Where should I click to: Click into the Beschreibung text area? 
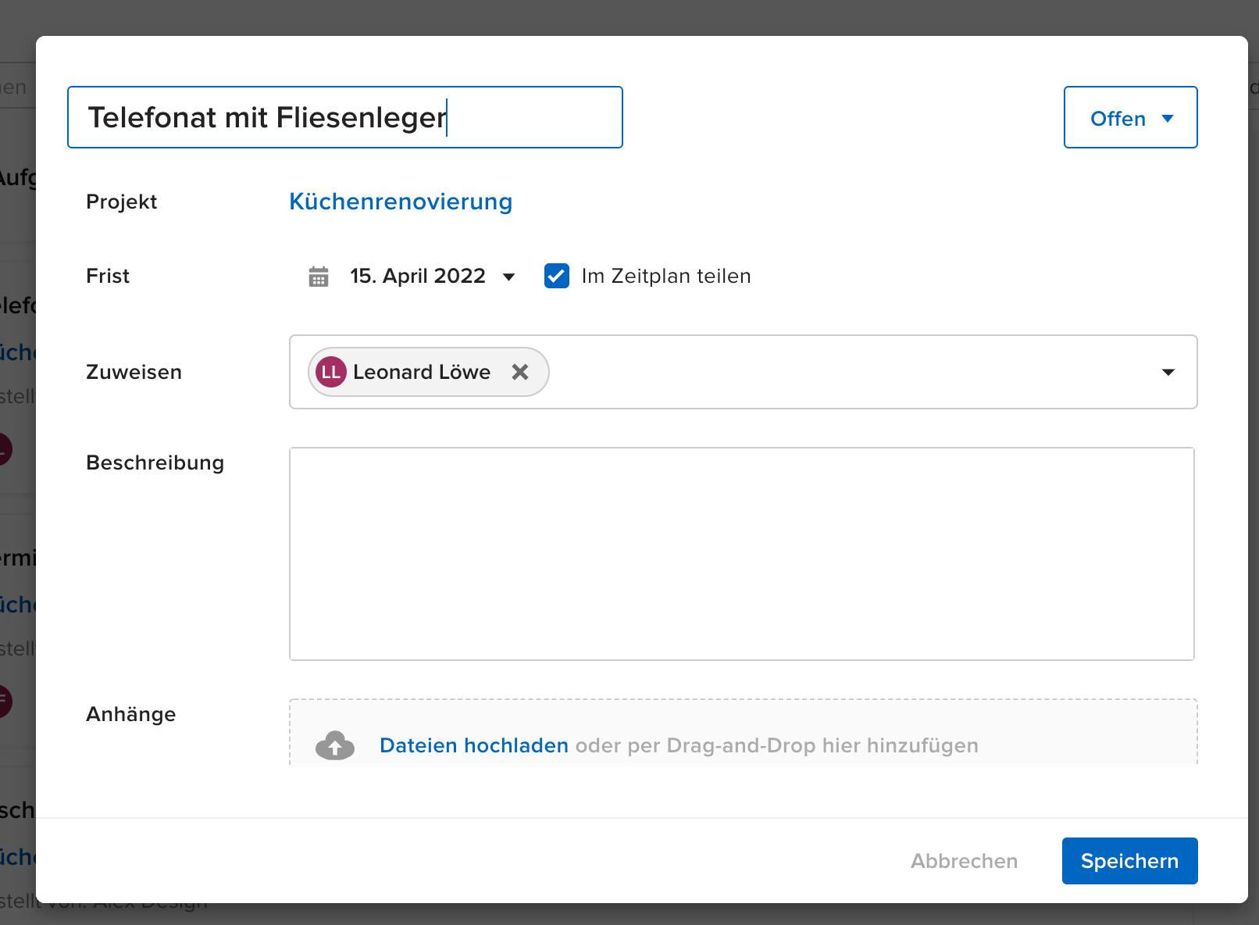click(x=742, y=554)
